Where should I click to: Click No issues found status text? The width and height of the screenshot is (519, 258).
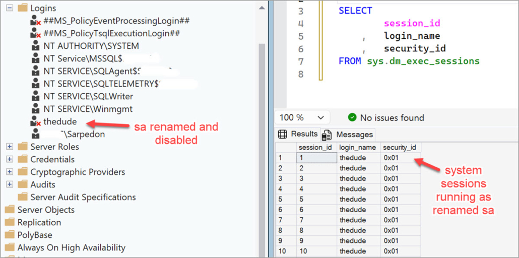tap(392, 117)
